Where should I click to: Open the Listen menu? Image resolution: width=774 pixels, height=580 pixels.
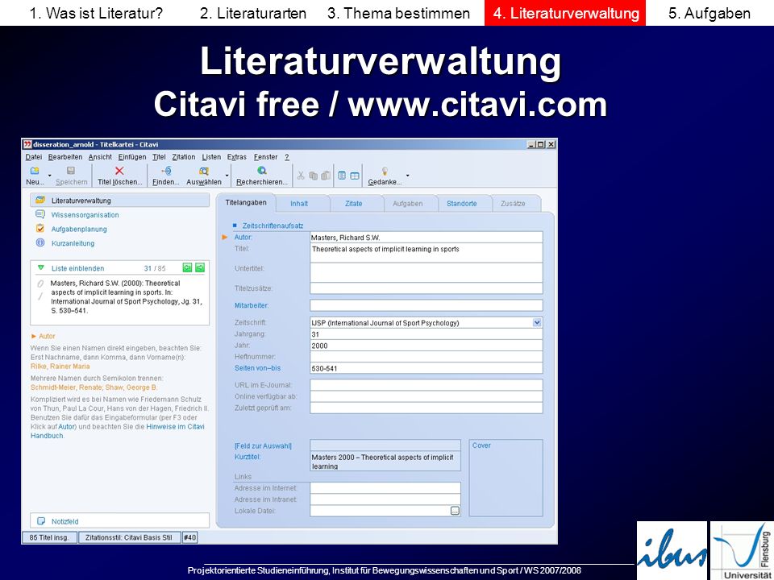(x=211, y=157)
